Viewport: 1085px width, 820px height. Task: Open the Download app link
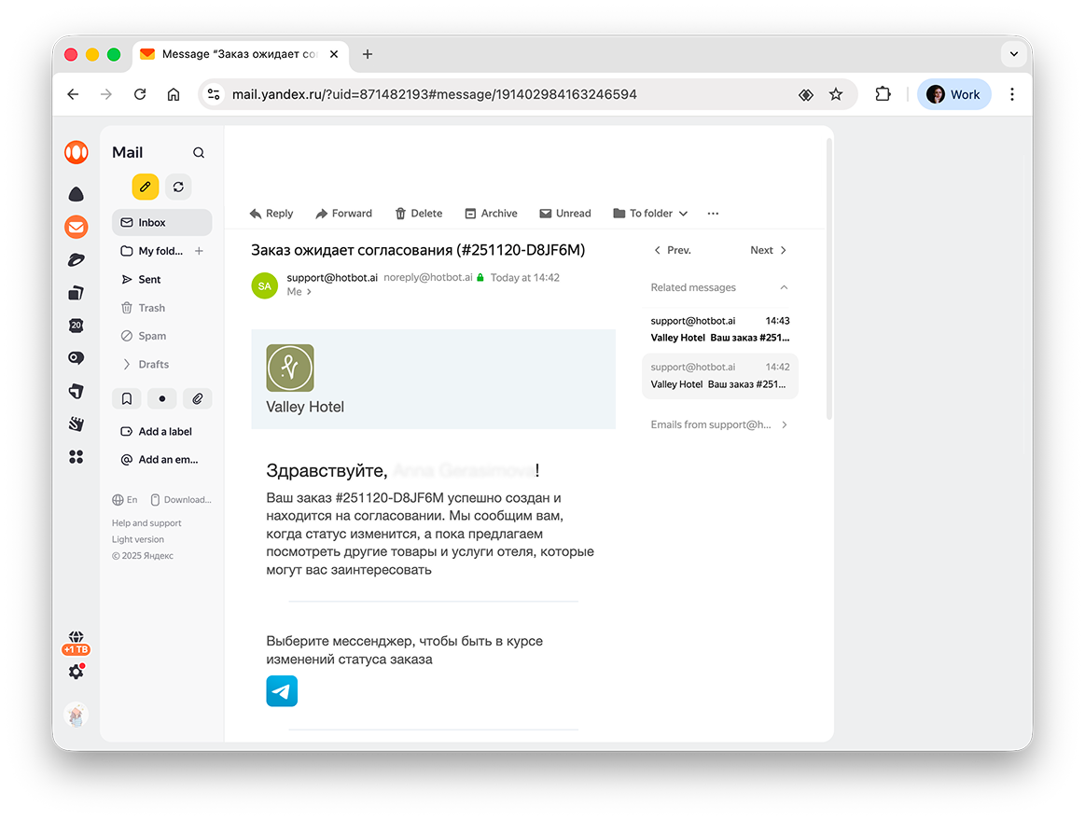coord(181,500)
